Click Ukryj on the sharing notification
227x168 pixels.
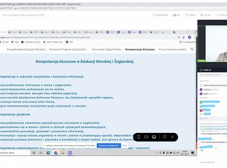click(124, 146)
